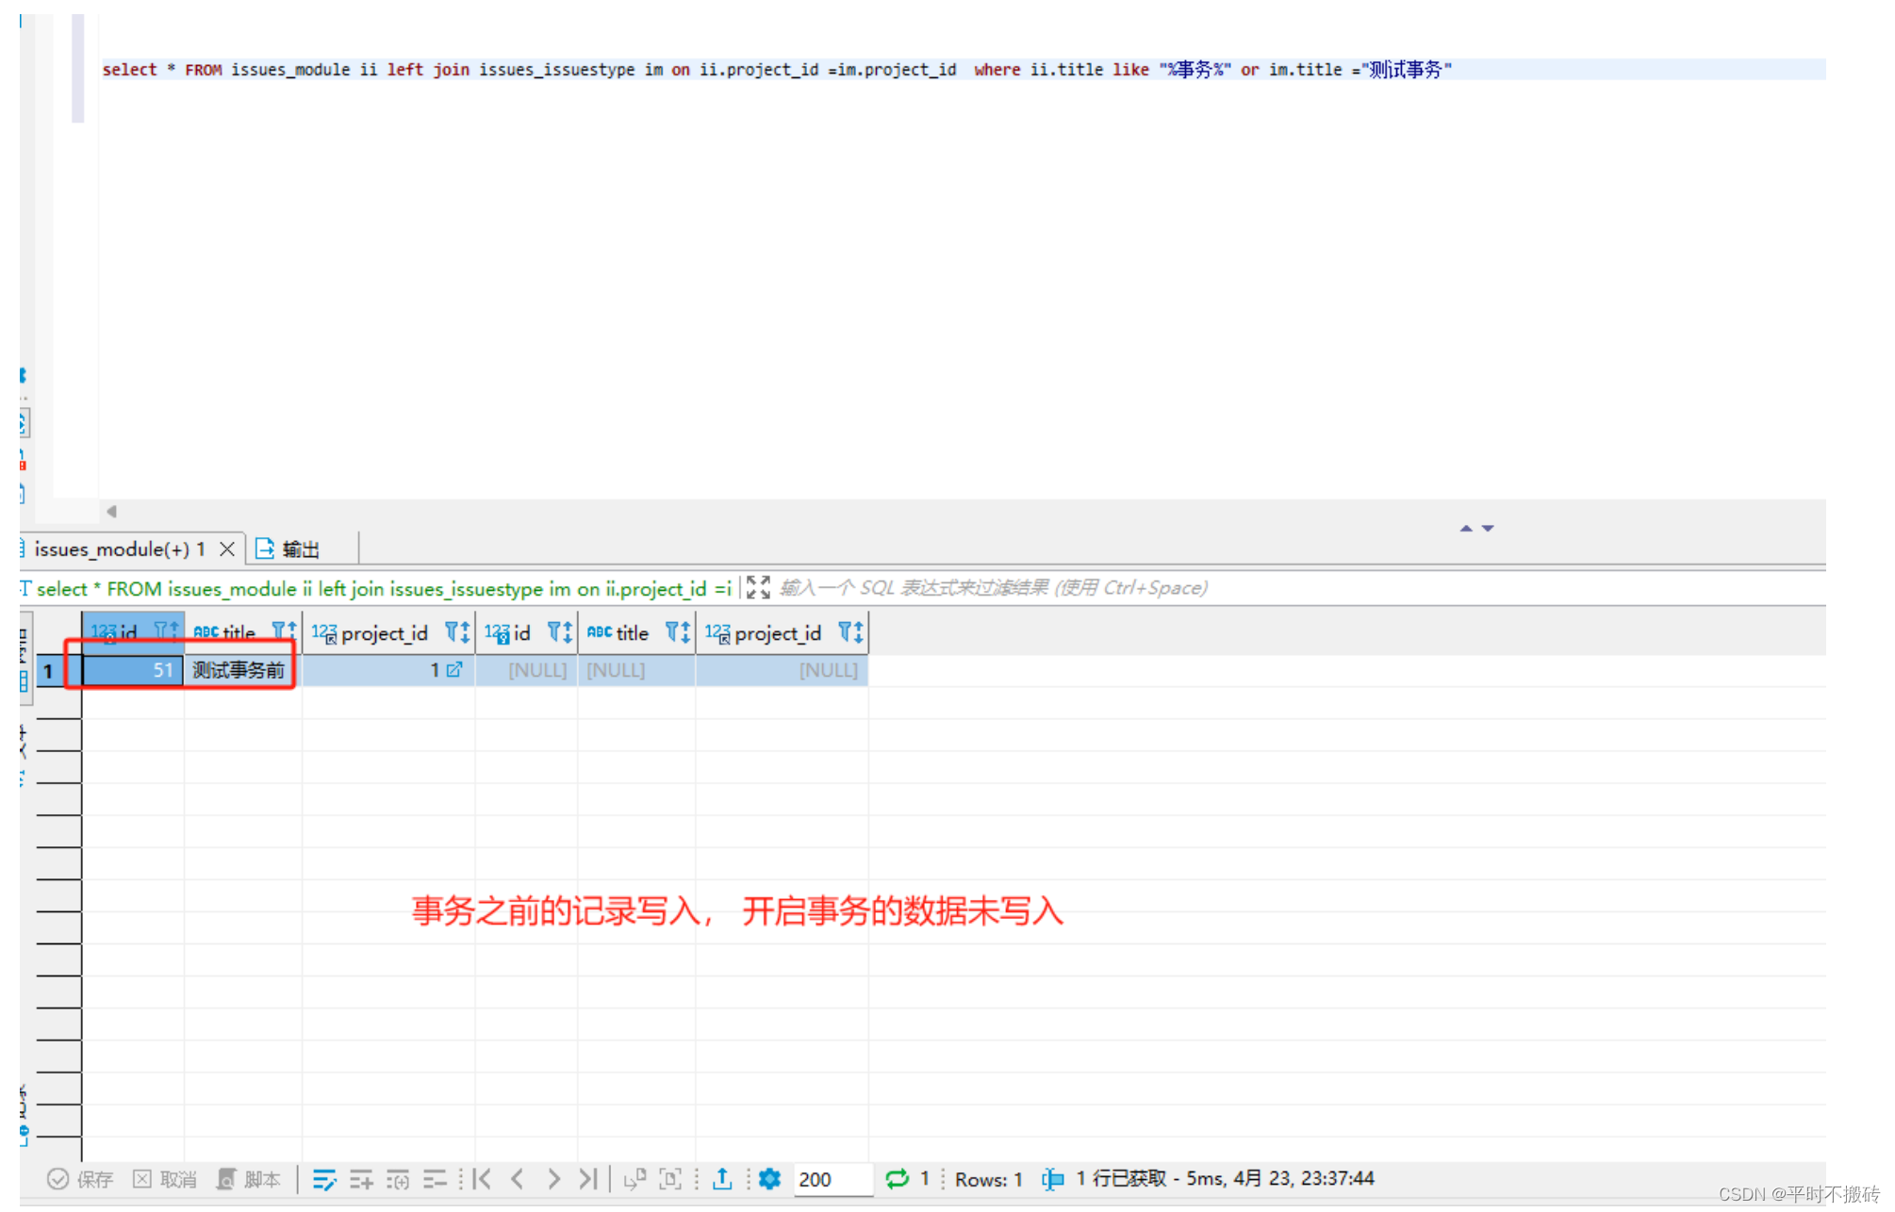Click the collapse panel up arrow
Screen dimensions: 1895x1212
1465,529
